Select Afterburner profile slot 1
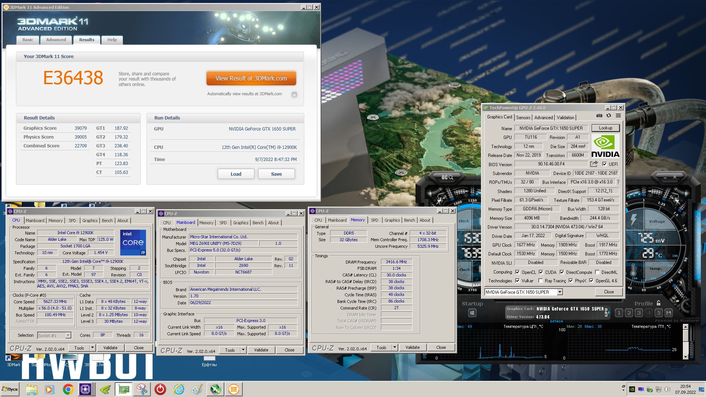This screenshot has height=397, width=706. click(x=619, y=313)
